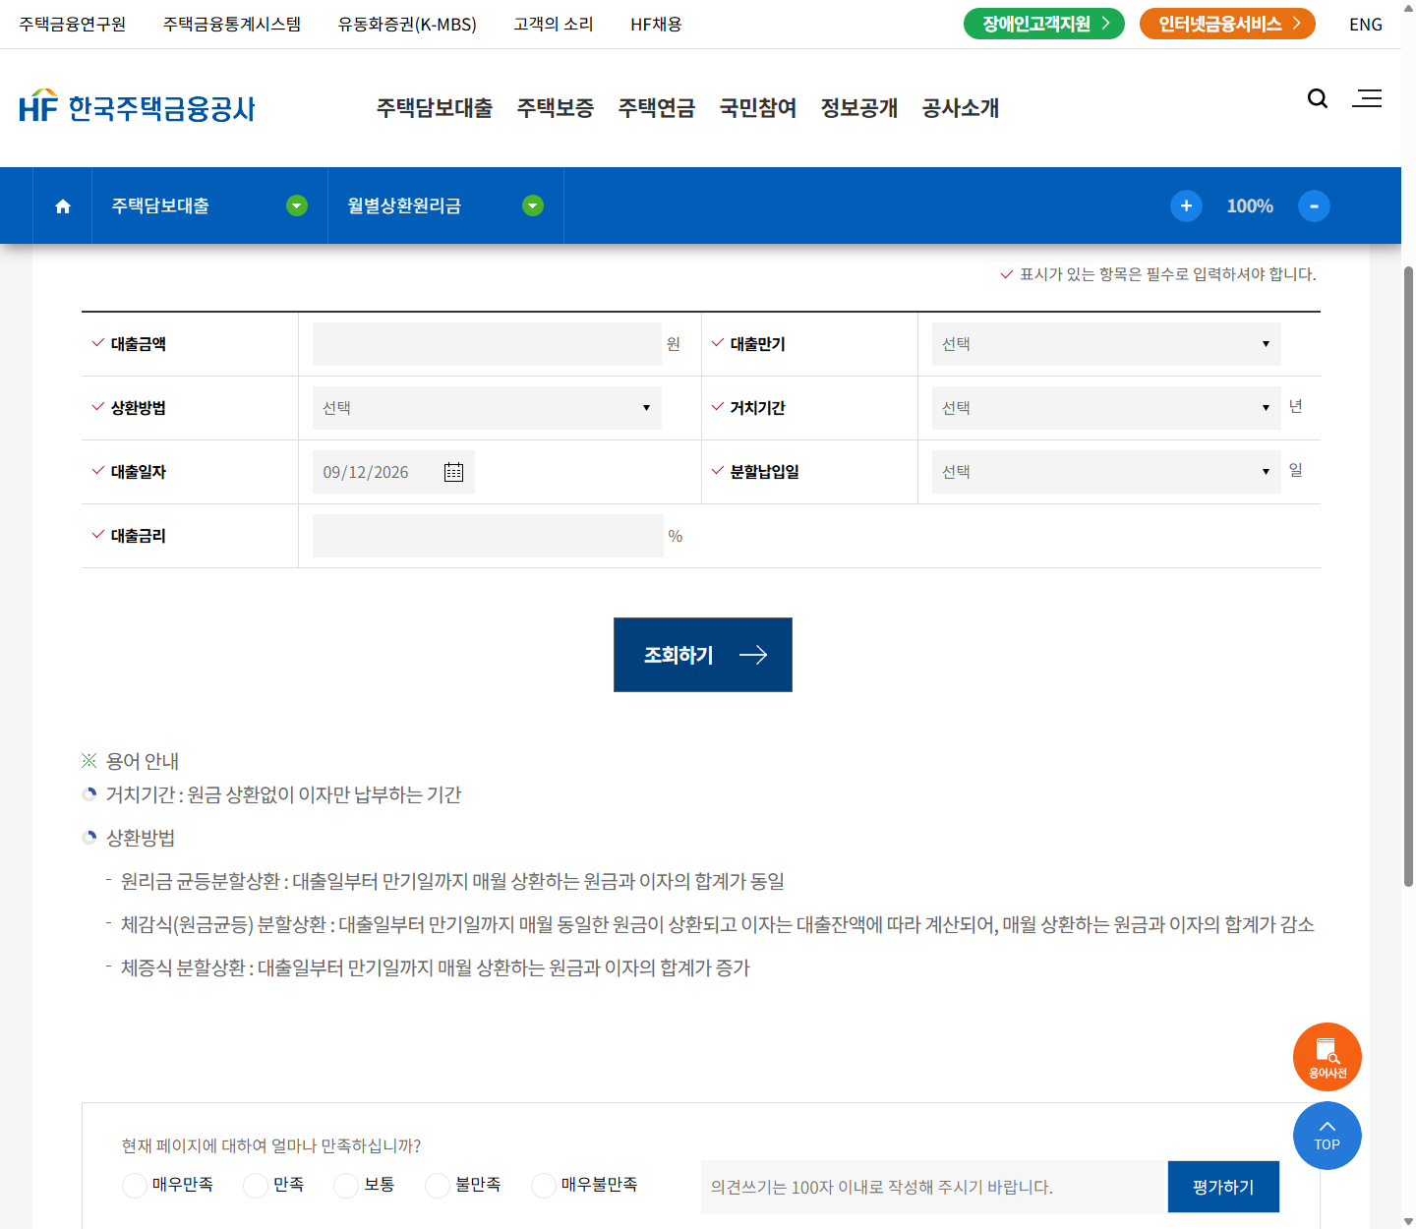The width and height of the screenshot is (1416, 1229).
Task: Open 주택금융연구원 top link
Action: 73,24
